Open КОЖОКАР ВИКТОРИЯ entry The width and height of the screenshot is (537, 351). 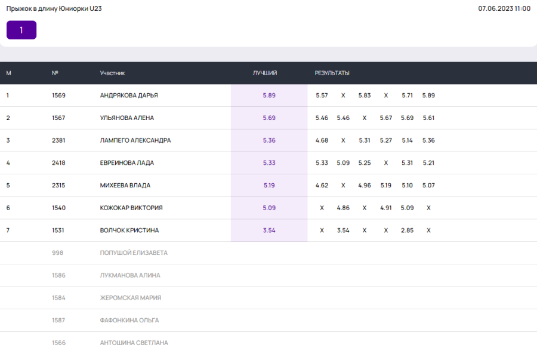[131, 208]
